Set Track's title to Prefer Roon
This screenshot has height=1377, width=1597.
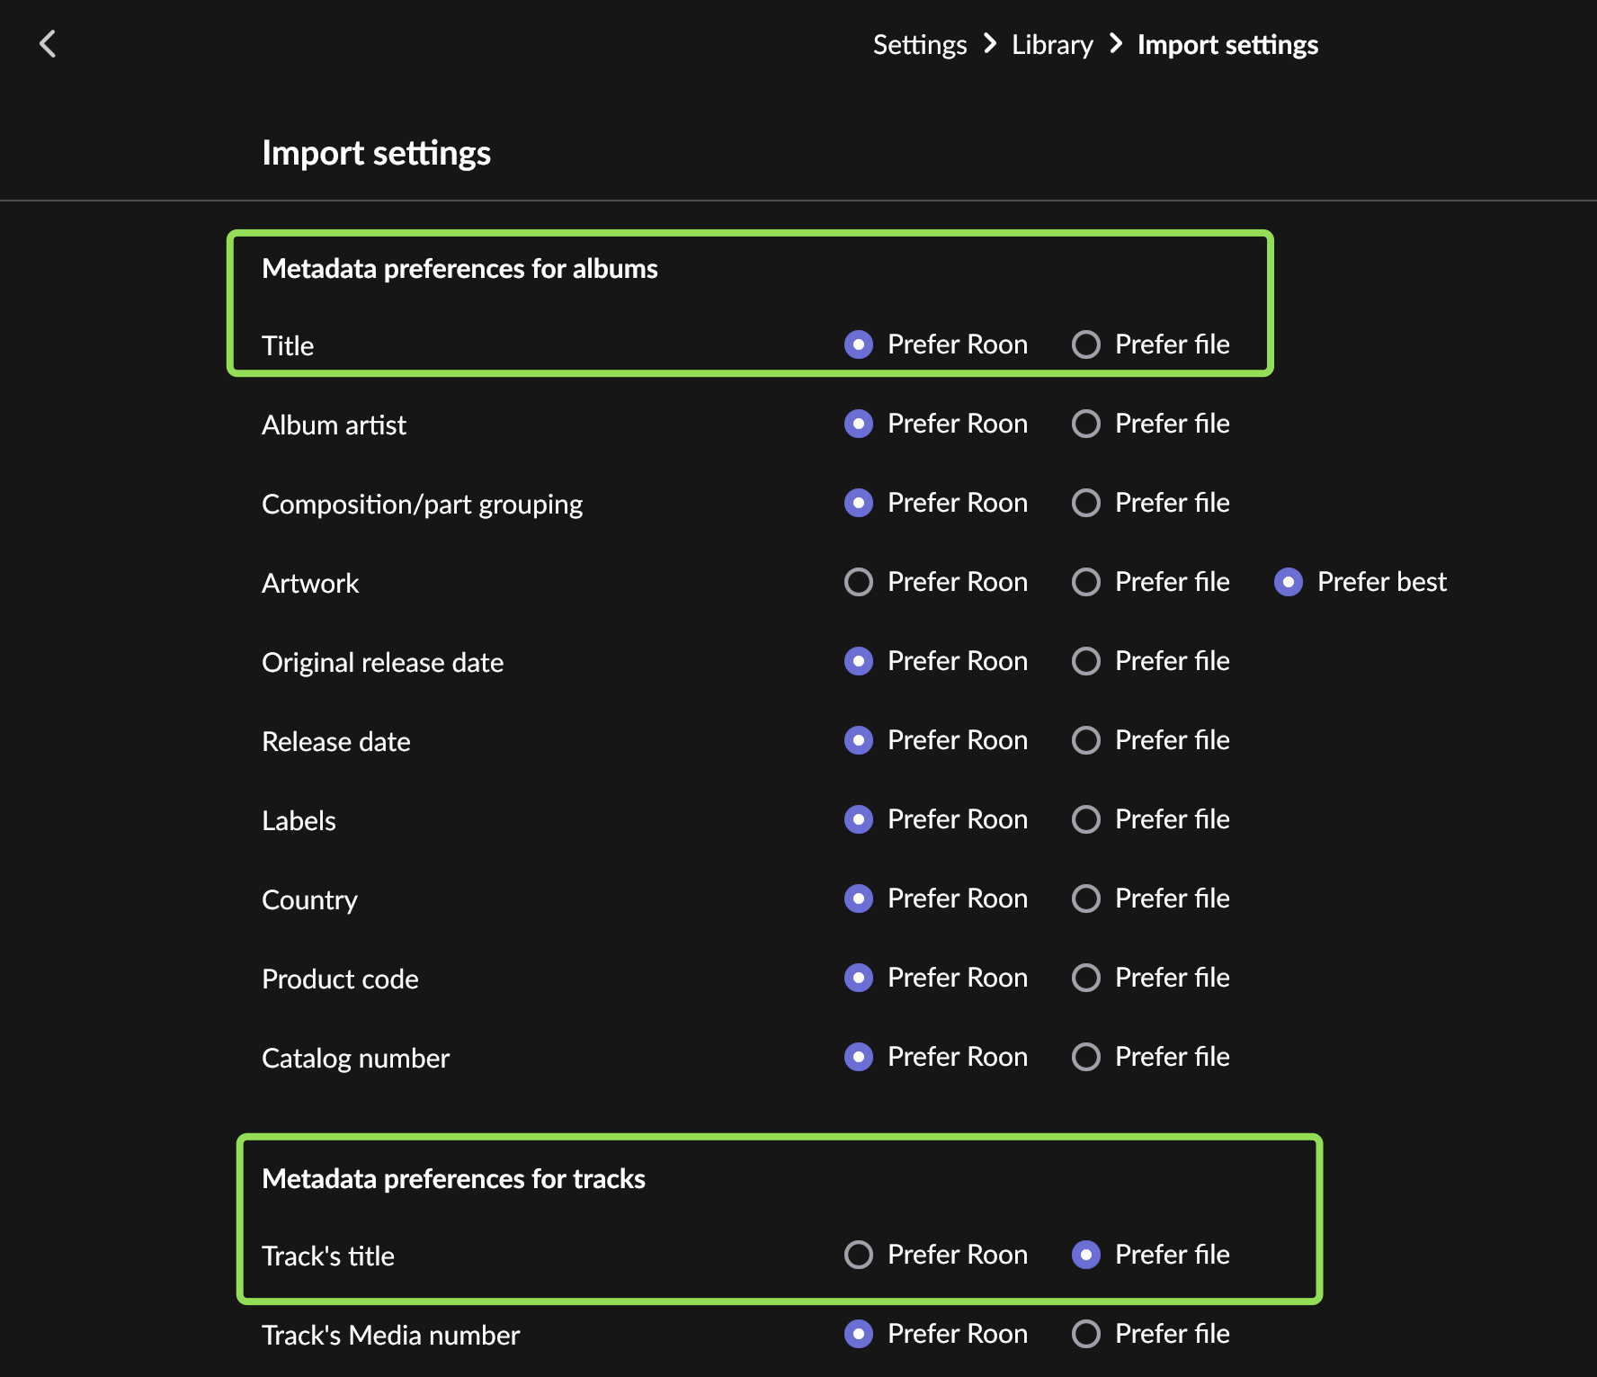859,1255
